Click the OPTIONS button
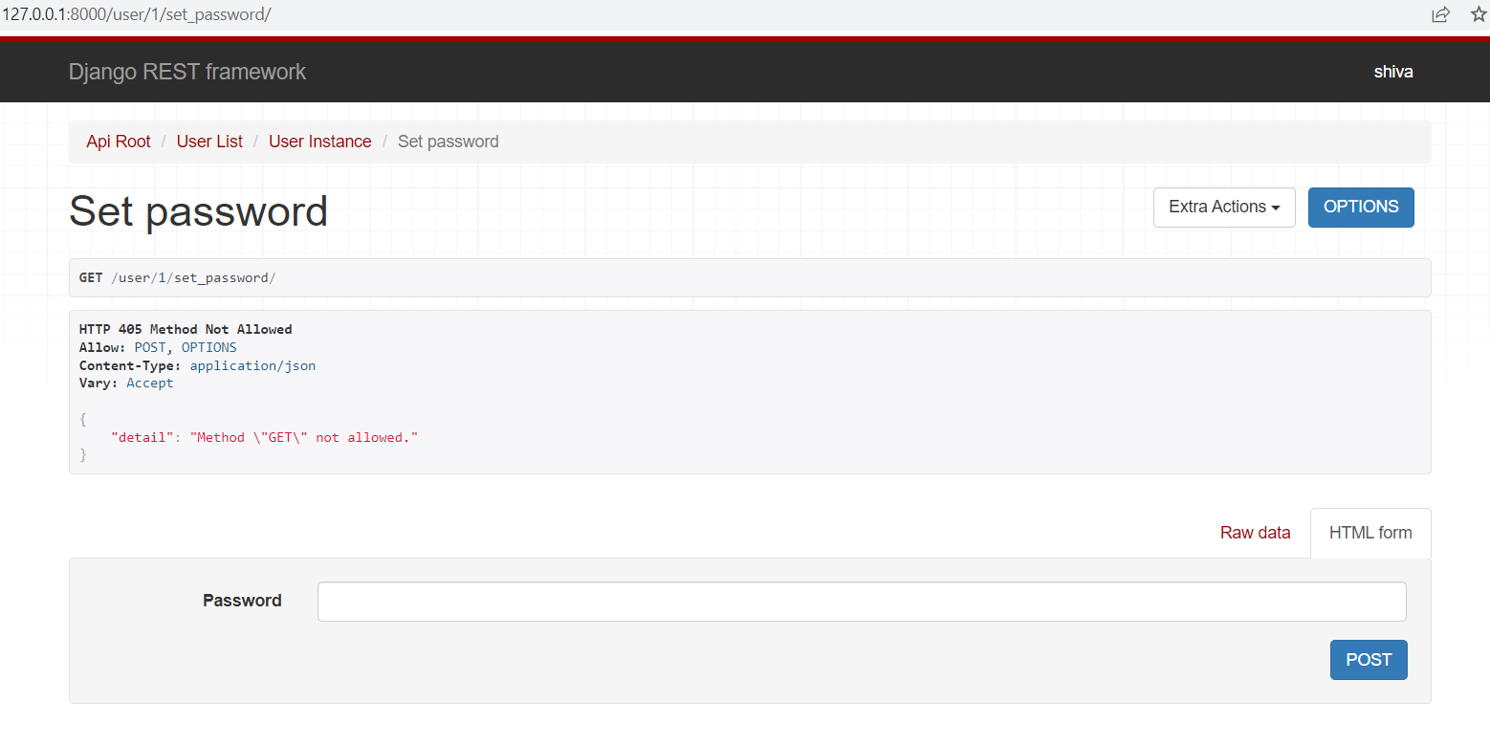1490x746 pixels. click(1360, 207)
